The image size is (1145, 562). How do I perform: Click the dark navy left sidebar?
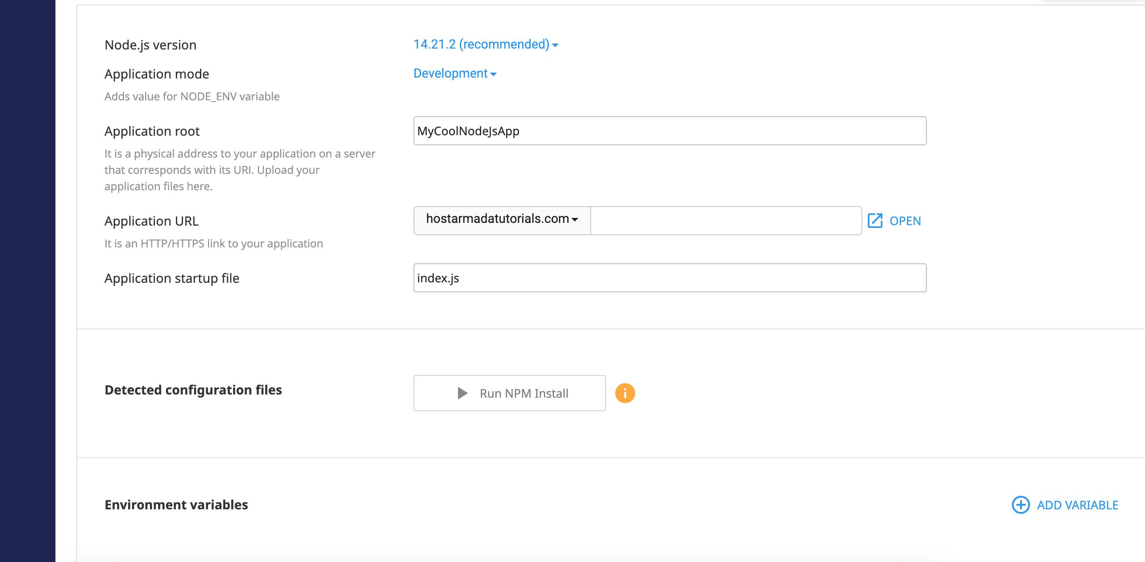(x=28, y=281)
